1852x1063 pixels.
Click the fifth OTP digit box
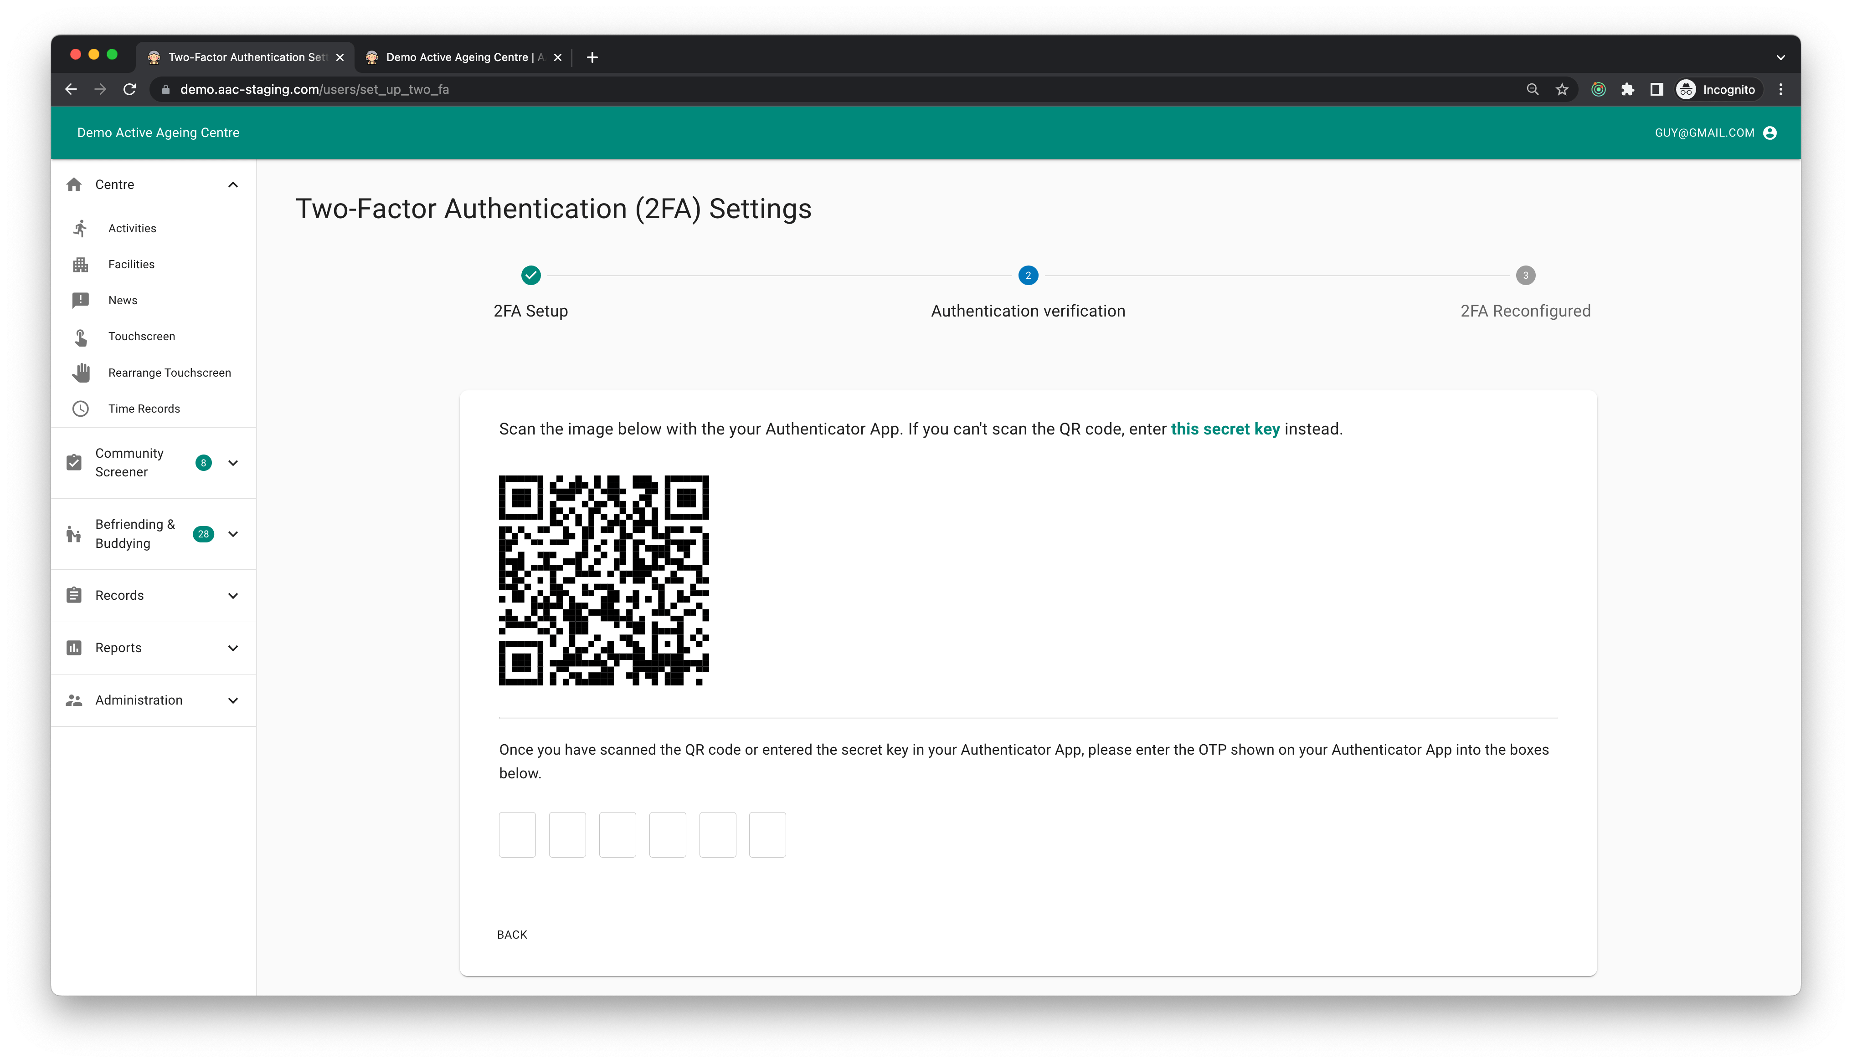[x=717, y=834]
